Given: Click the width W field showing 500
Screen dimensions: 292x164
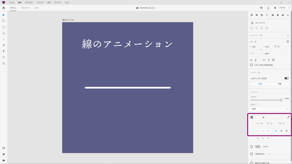Looking at the screenshot, I should pos(256,47).
